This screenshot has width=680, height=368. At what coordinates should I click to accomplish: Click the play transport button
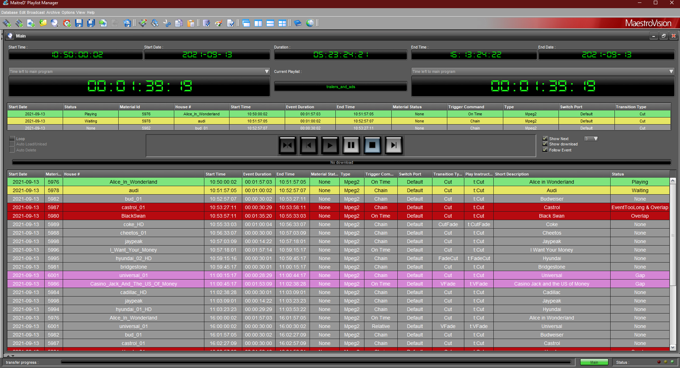tap(330, 145)
